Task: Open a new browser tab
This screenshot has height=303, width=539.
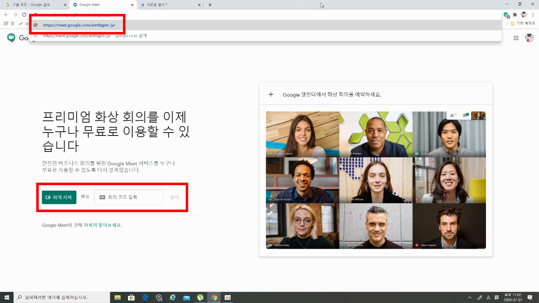Action: coord(210,5)
